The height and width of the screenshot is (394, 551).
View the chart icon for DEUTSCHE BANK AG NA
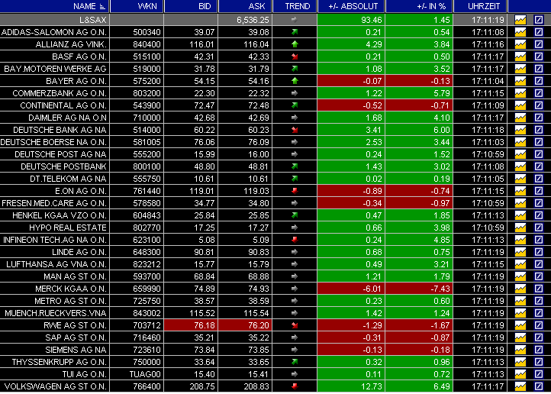520,130
